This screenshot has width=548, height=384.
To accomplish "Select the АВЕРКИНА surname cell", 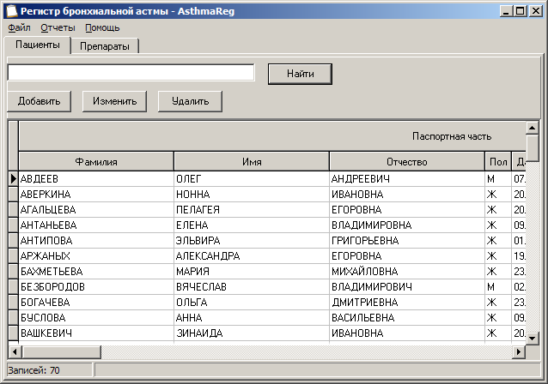I will coord(96,194).
